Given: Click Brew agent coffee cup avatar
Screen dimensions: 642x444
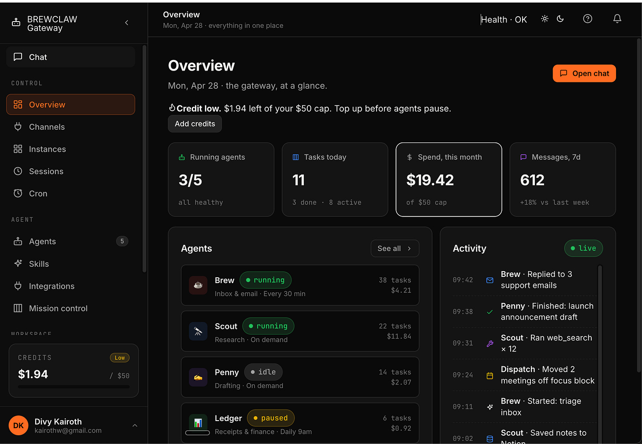Looking at the screenshot, I should click(198, 285).
